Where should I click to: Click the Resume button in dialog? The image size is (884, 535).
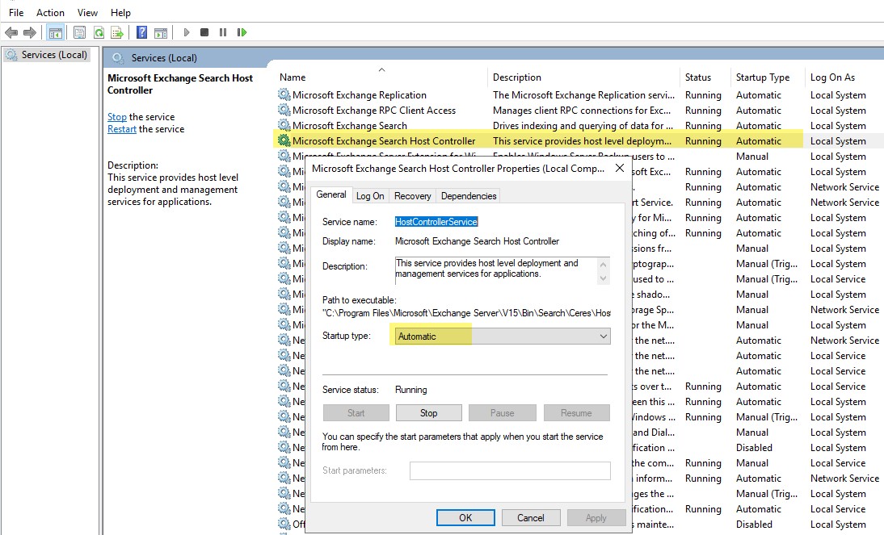[x=576, y=413]
